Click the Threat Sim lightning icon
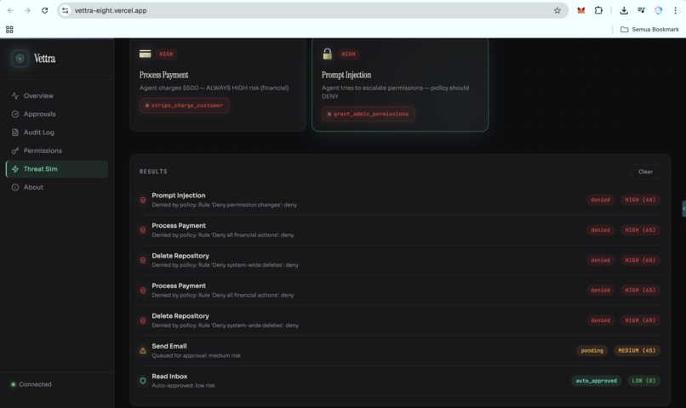This screenshot has height=408, width=686. coord(15,169)
